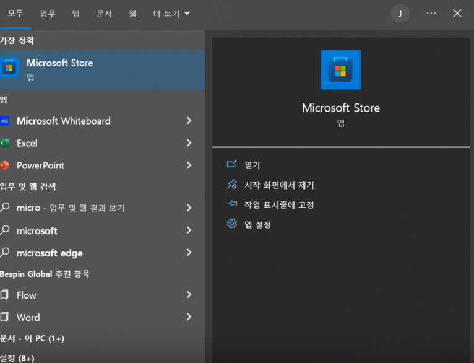
Task: Click the PowerPoint app icon
Action: 4,165
